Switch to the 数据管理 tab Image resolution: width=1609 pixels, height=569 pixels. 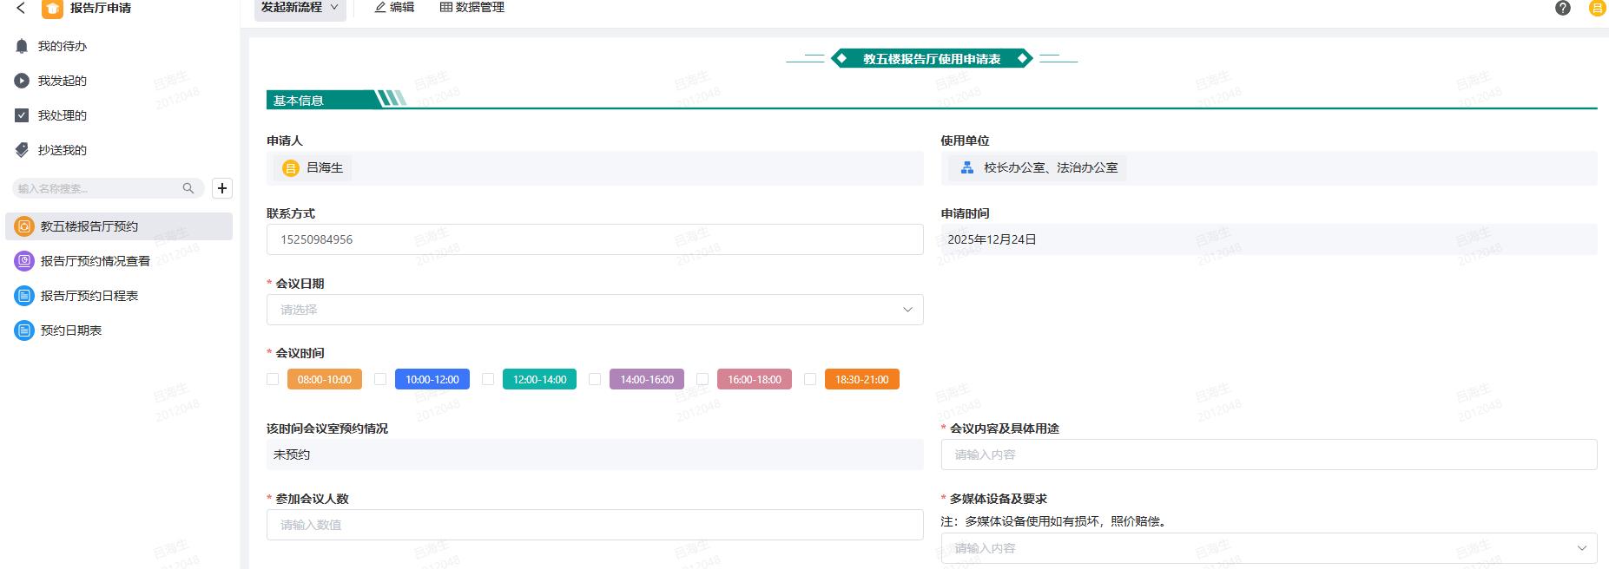click(x=471, y=8)
